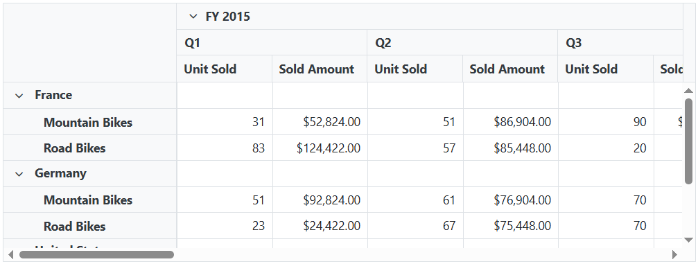Click cell value 20
This screenshot has width=698, height=264.
coord(605,148)
